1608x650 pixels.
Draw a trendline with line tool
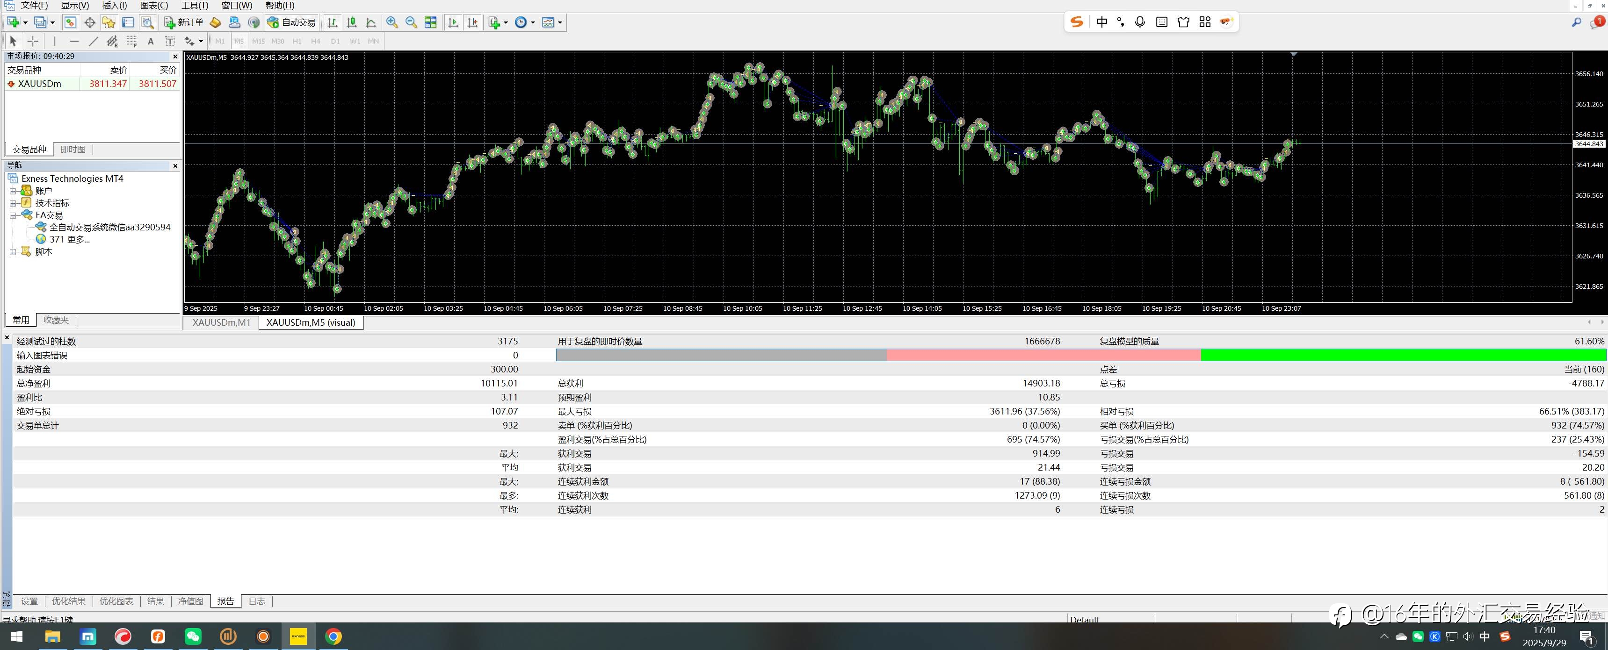tap(93, 41)
